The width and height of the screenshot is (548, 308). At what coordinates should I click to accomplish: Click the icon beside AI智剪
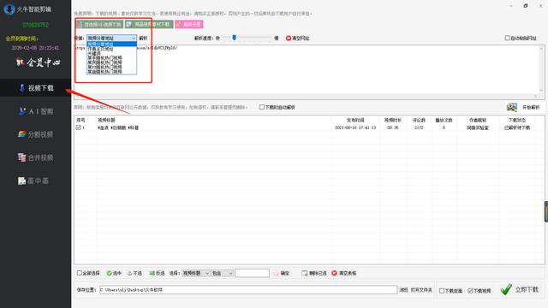click(x=22, y=111)
